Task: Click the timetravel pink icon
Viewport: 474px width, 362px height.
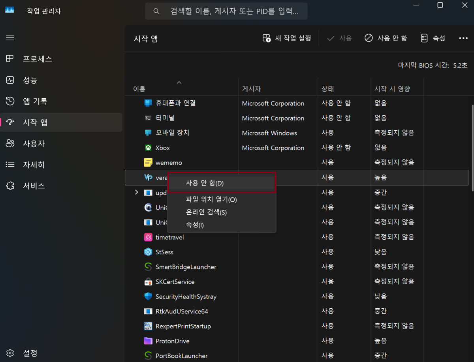Action: coord(148,237)
